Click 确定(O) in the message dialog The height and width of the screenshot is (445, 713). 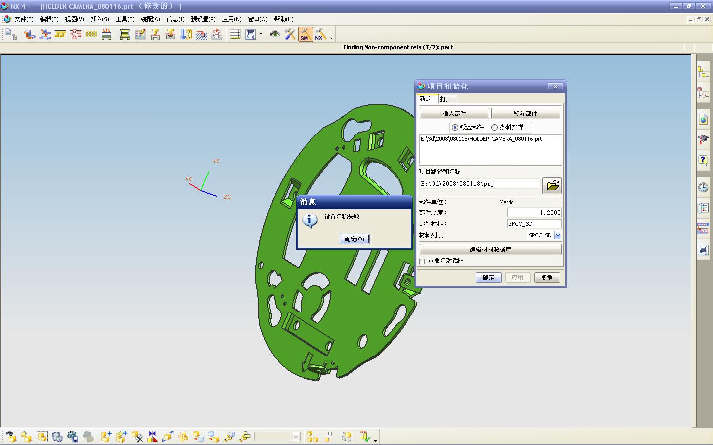(355, 239)
